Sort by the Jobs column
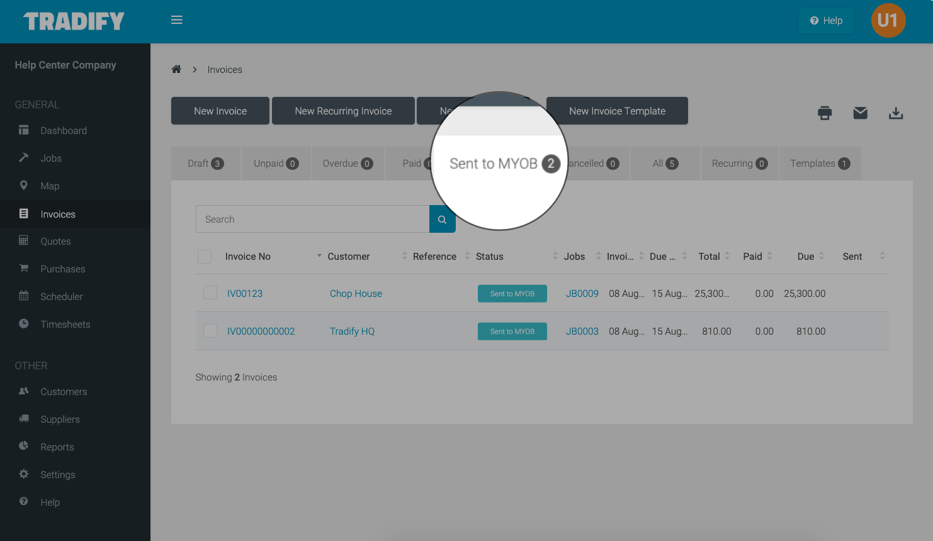Screen dimensions: 933x541 [574, 257]
